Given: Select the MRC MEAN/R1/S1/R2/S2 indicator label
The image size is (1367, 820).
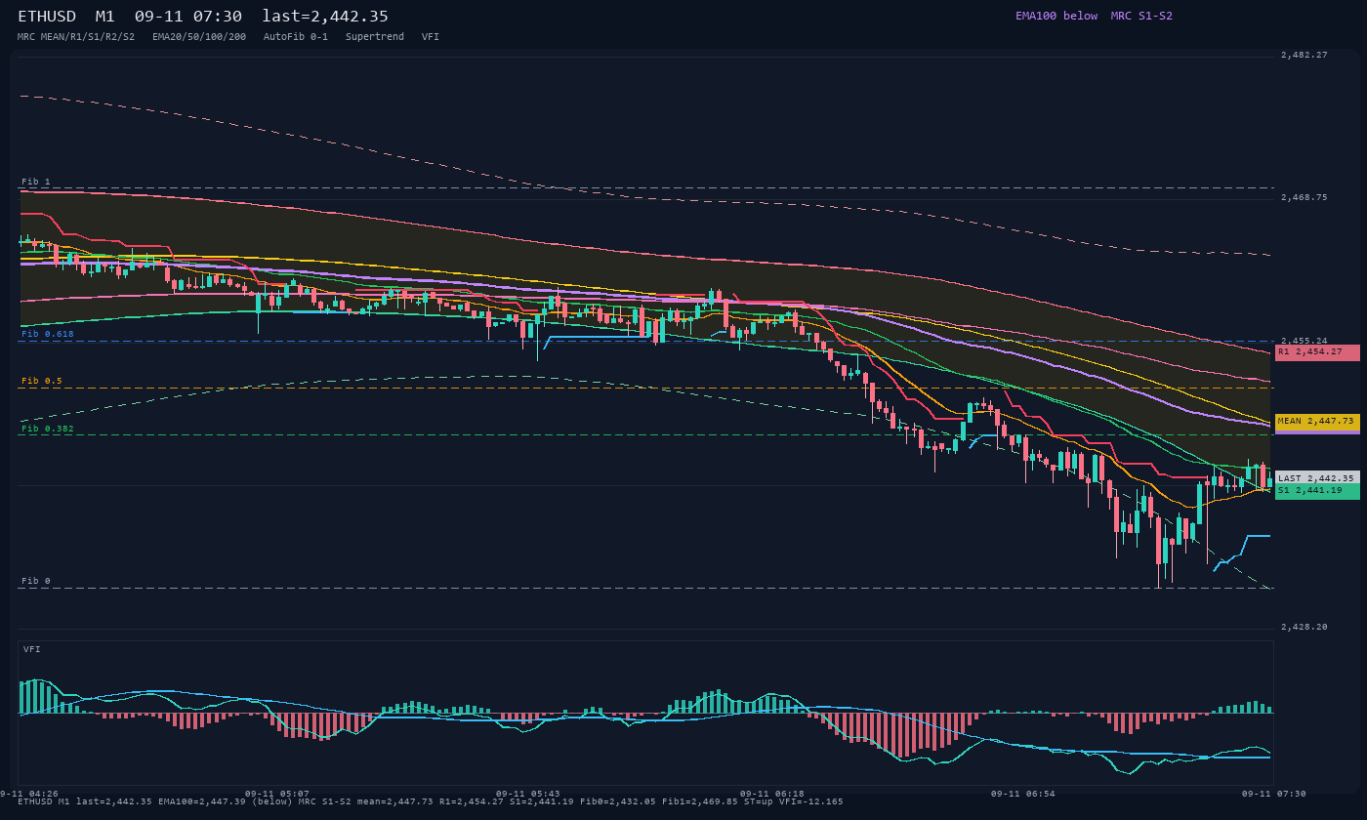Looking at the screenshot, I should tap(76, 36).
